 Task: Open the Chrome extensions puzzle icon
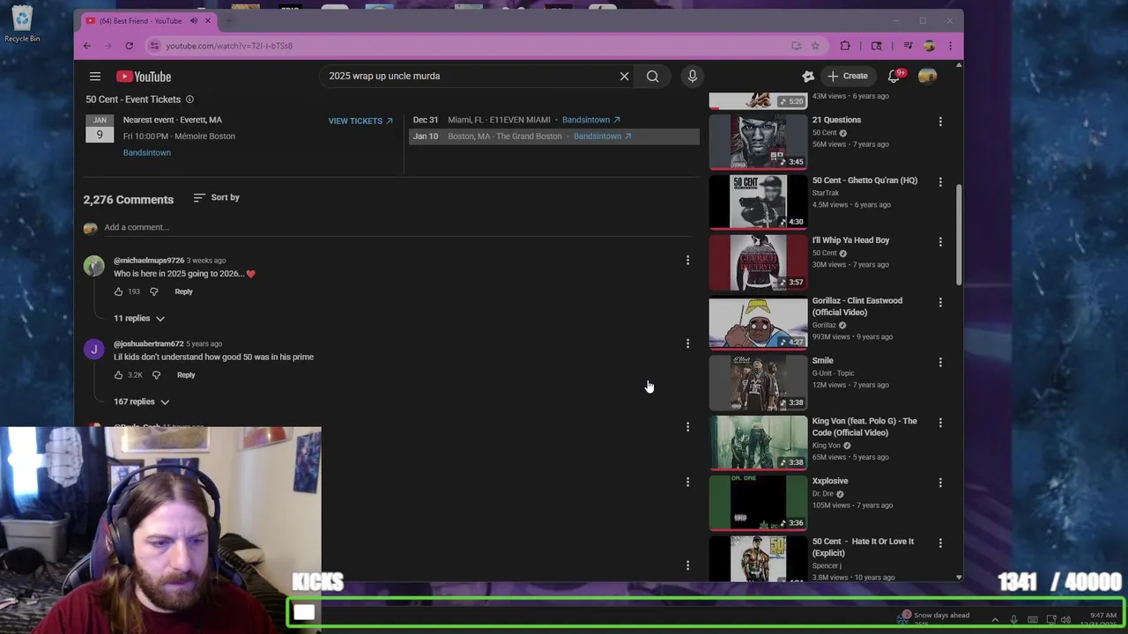[845, 46]
